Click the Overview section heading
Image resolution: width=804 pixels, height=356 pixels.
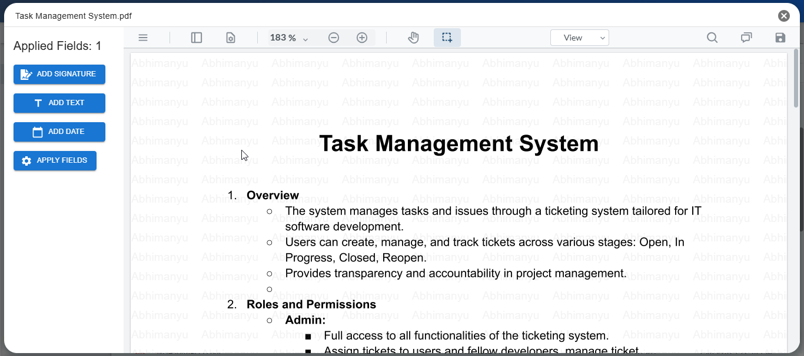point(273,195)
